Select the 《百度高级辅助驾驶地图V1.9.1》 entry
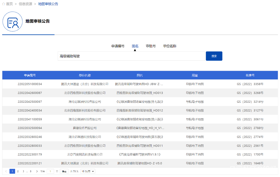This screenshot has height=177, width=280. (139, 154)
